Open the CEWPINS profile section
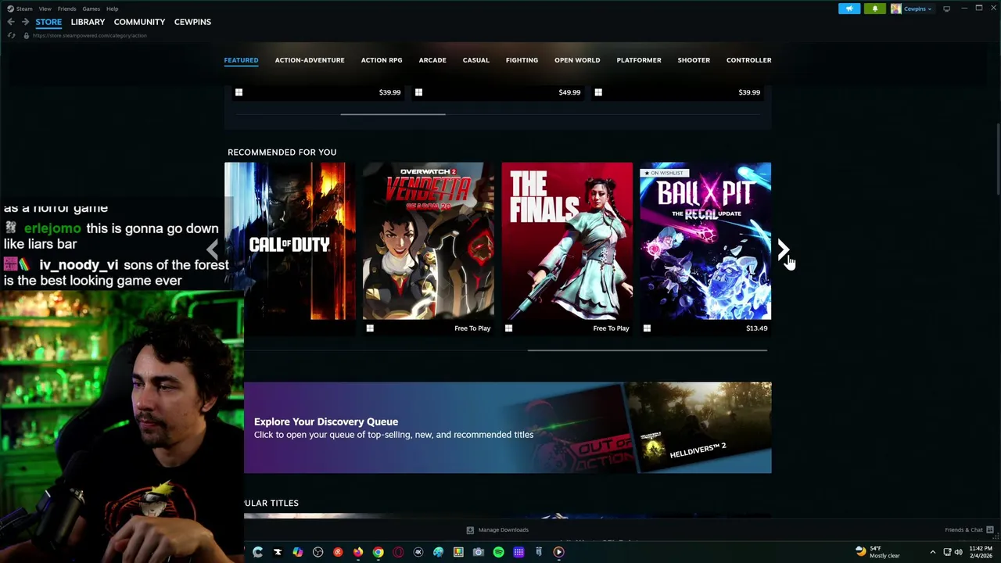 point(192,22)
